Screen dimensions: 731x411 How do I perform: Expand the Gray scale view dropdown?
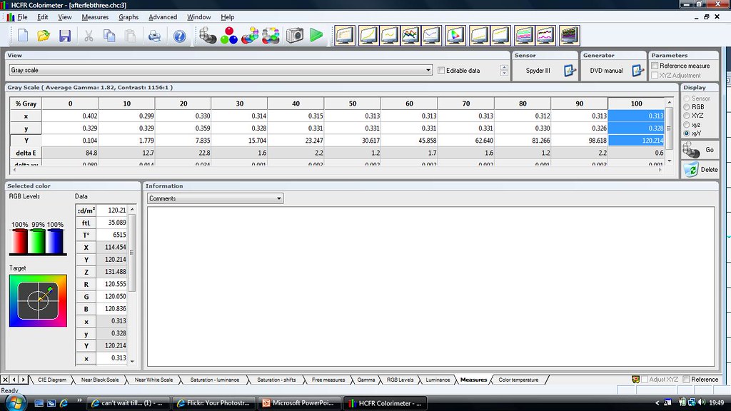[428, 71]
